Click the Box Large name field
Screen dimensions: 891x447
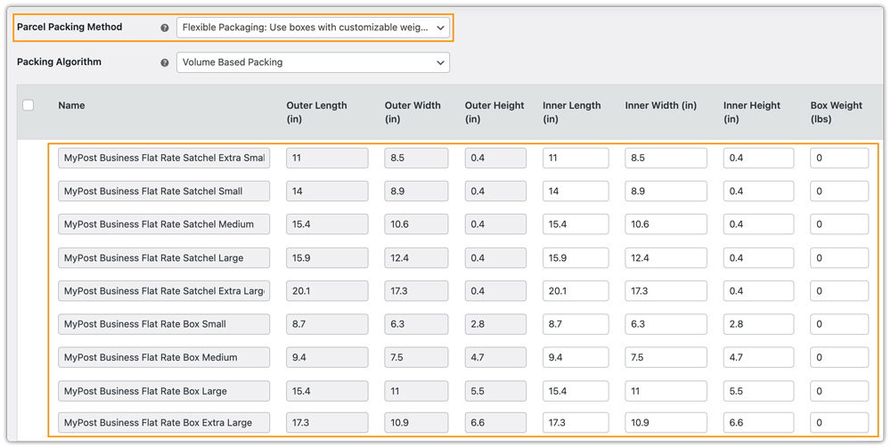164,391
